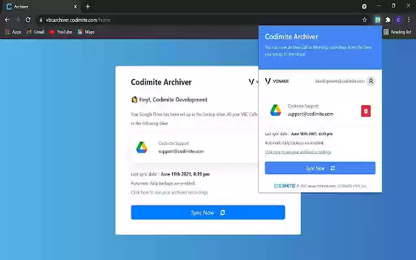Click 'Automatic daily backups are enabled' in popup
416x260 pixels.
point(294,143)
